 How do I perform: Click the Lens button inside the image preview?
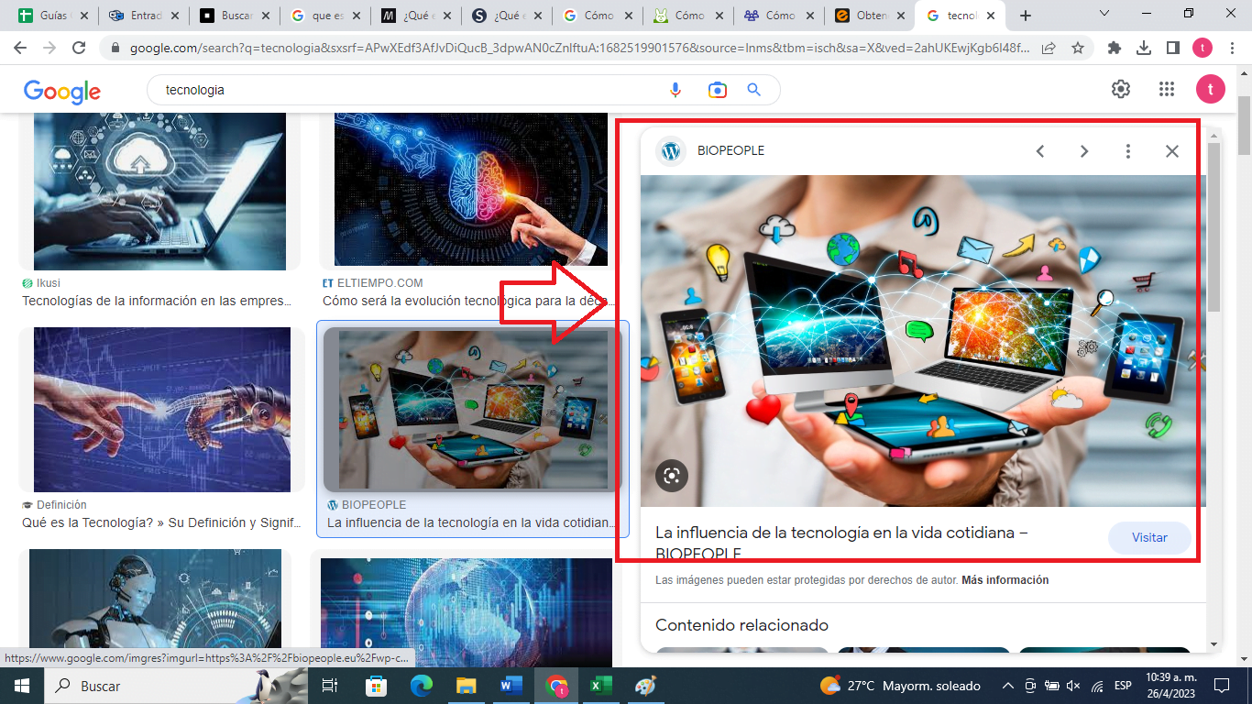pos(672,476)
